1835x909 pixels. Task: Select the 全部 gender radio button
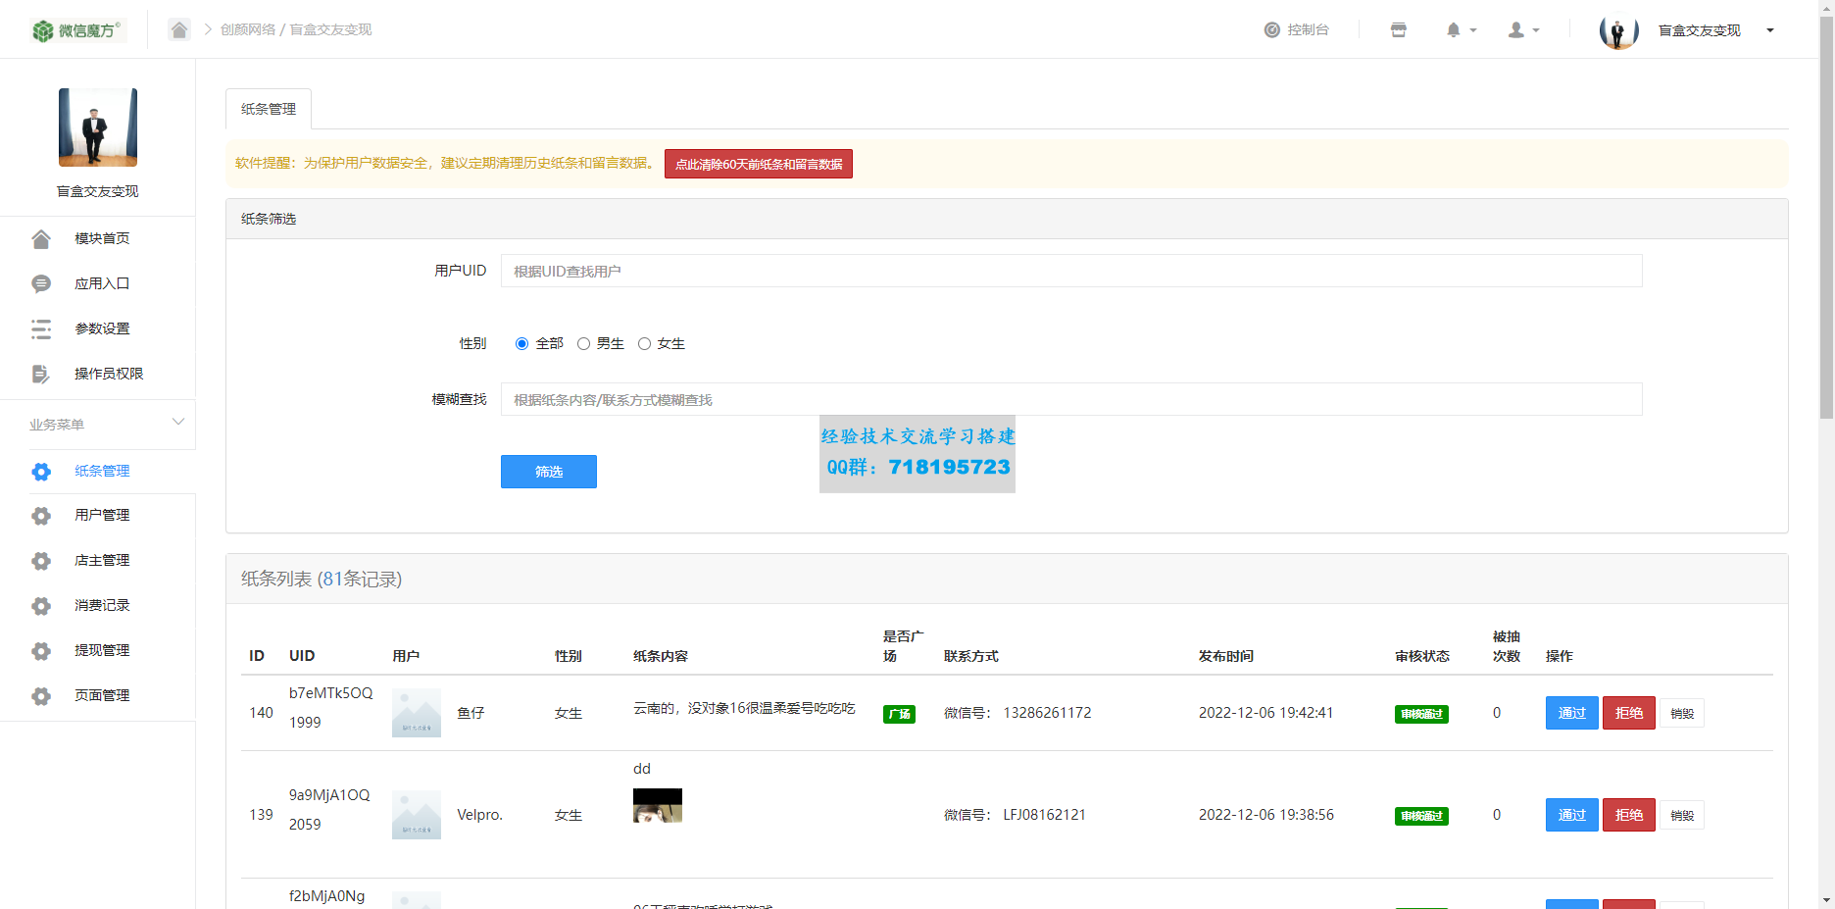click(521, 344)
